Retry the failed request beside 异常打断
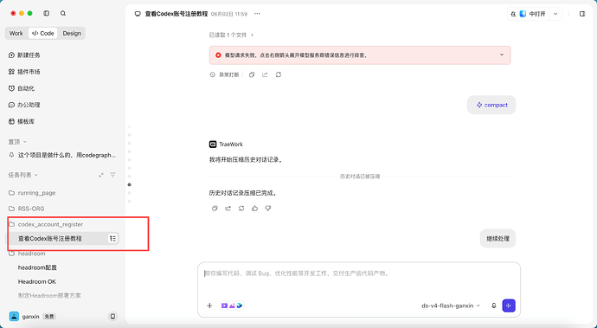Viewport: 597px width, 328px height. (x=279, y=74)
